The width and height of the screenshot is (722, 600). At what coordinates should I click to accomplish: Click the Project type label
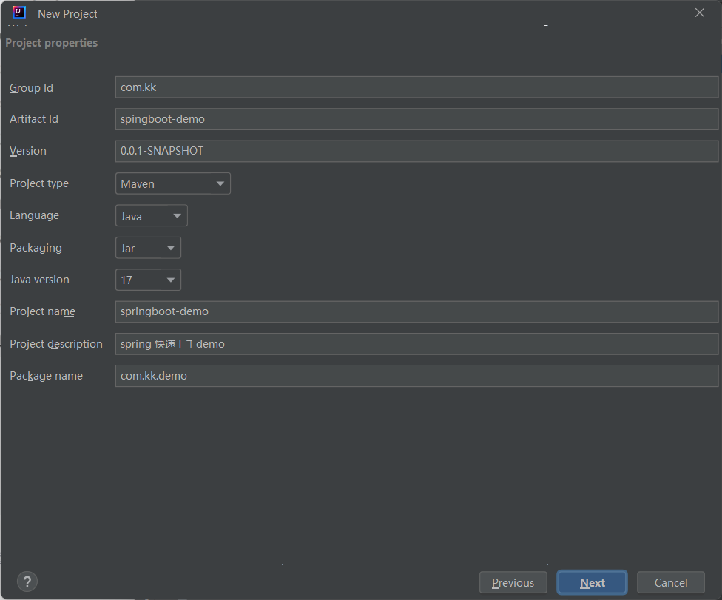pyautogui.click(x=39, y=183)
